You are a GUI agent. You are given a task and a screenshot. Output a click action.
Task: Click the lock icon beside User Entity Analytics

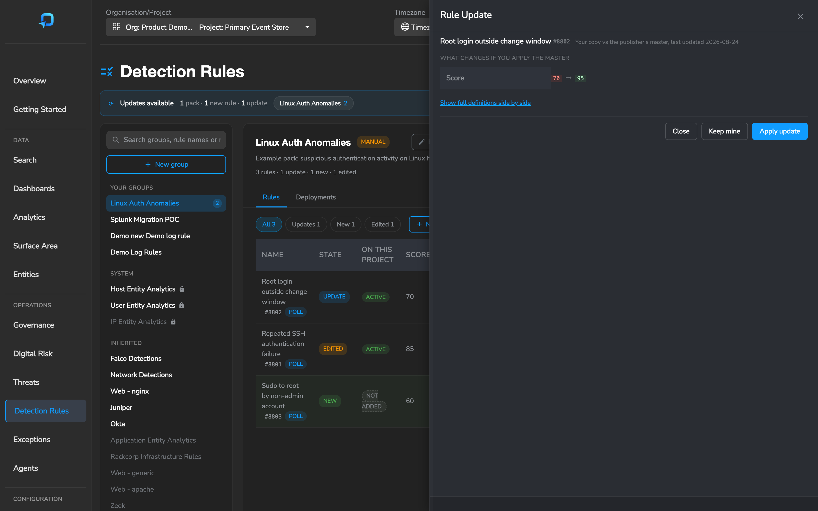(x=181, y=305)
